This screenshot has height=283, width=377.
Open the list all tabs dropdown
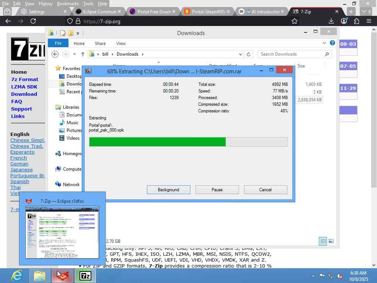click(367, 11)
